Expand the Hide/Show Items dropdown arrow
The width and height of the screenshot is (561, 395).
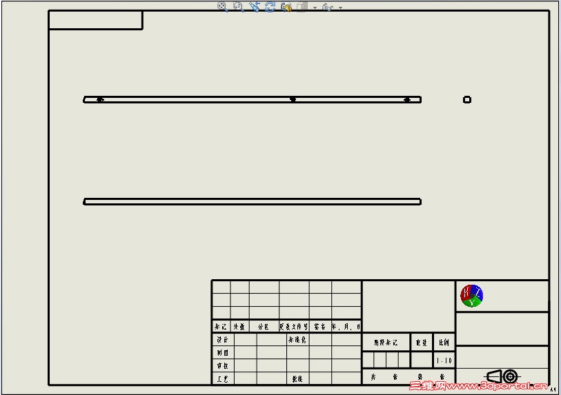(340, 8)
